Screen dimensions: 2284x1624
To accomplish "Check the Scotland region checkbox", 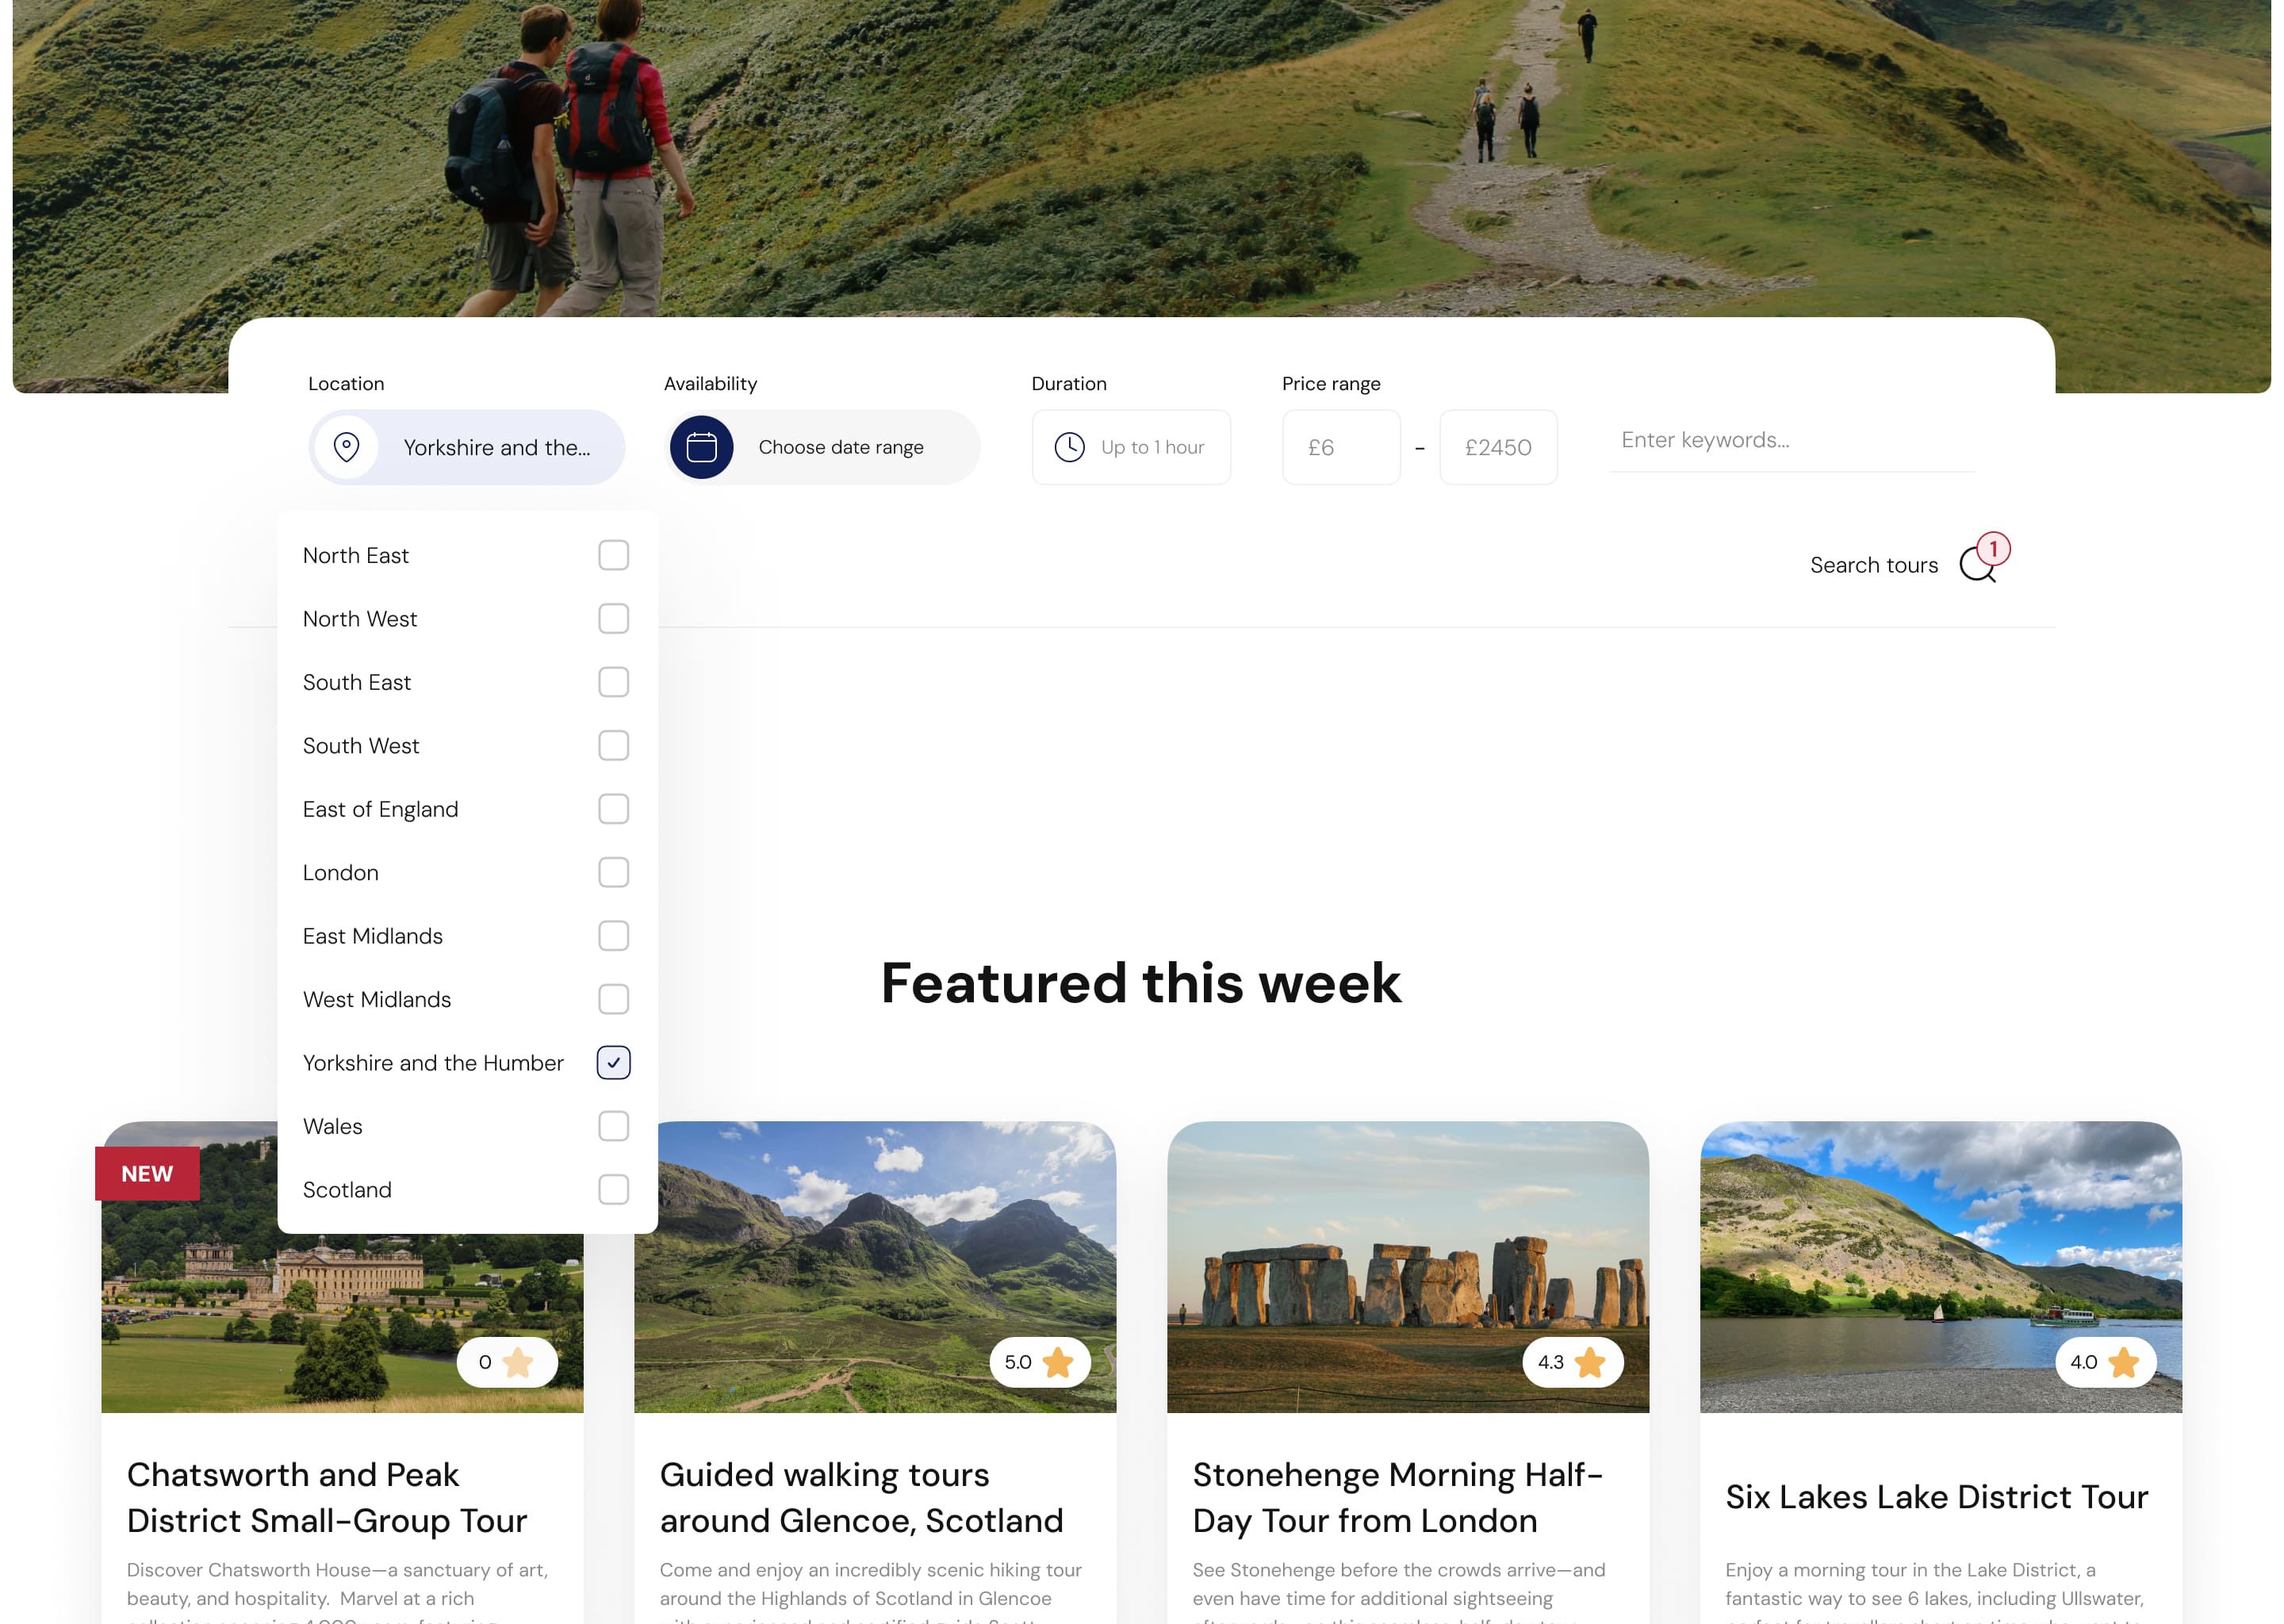I will click(x=613, y=1190).
